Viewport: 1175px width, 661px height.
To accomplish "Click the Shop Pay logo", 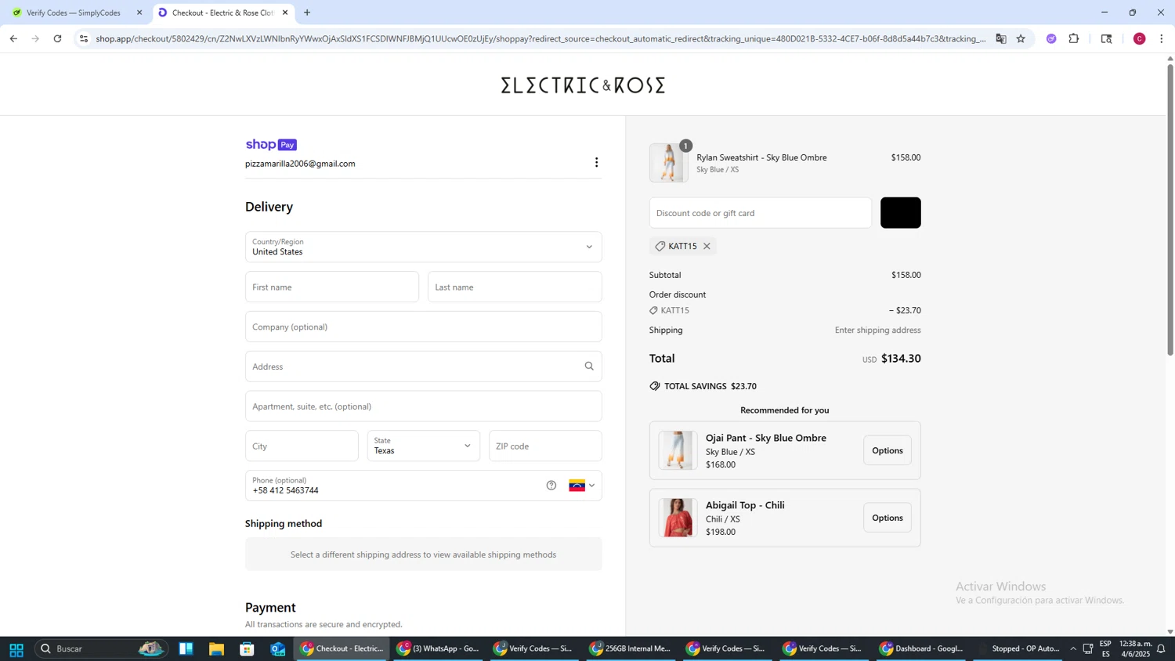I will tap(271, 145).
